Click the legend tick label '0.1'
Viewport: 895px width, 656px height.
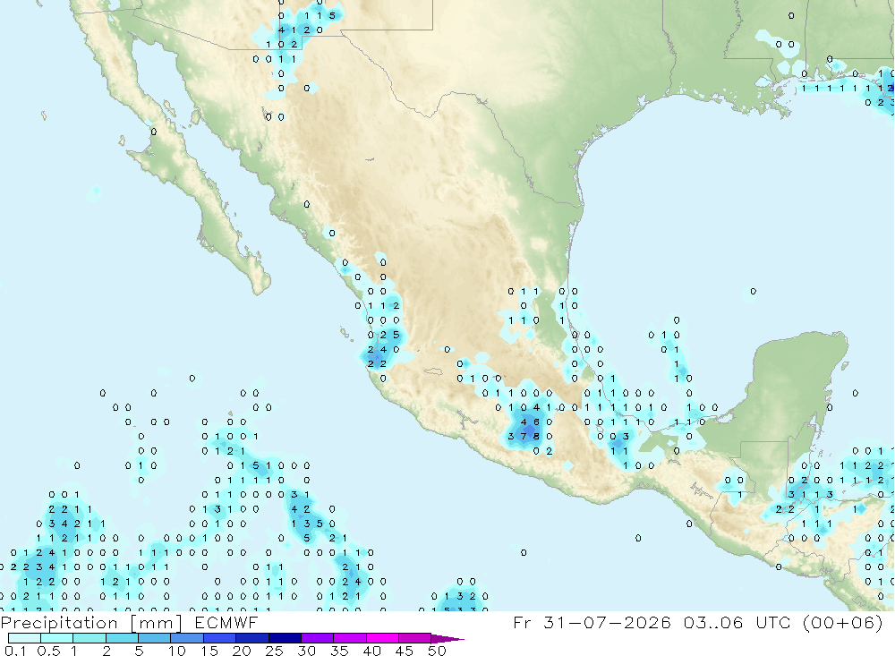point(15,651)
